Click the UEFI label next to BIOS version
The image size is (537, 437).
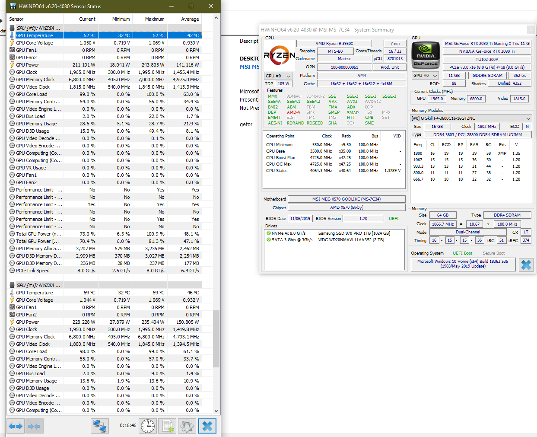394,219
